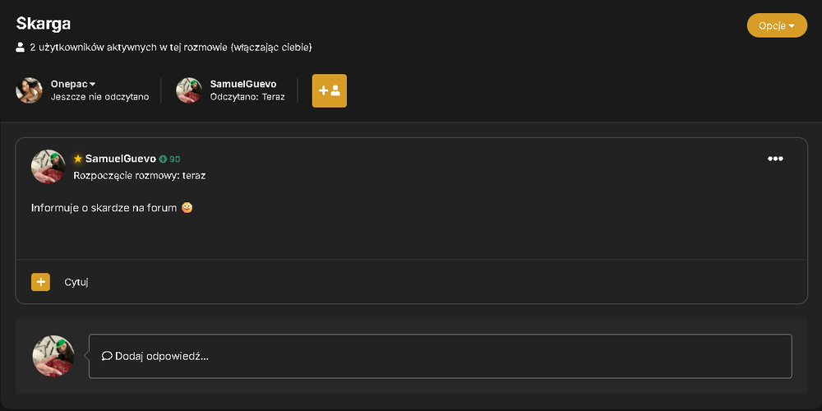
Task: Click the green reputation badge showing 90
Action: pos(170,159)
